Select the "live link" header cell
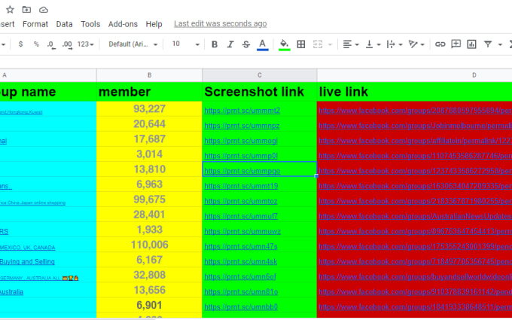Screen dimensions: 512x320 coord(414,92)
